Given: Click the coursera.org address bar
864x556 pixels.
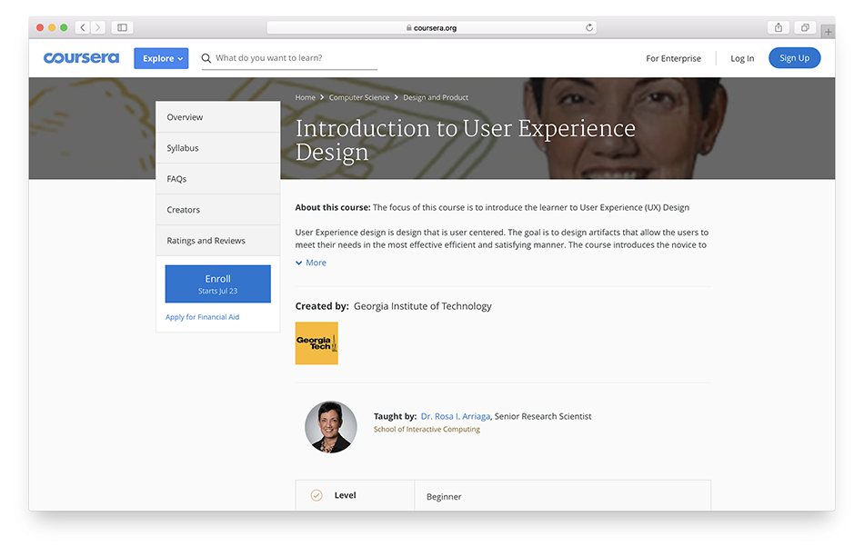Looking at the screenshot, I should coord(431,27).
